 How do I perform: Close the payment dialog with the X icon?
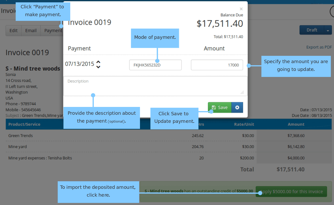point(241,9)
